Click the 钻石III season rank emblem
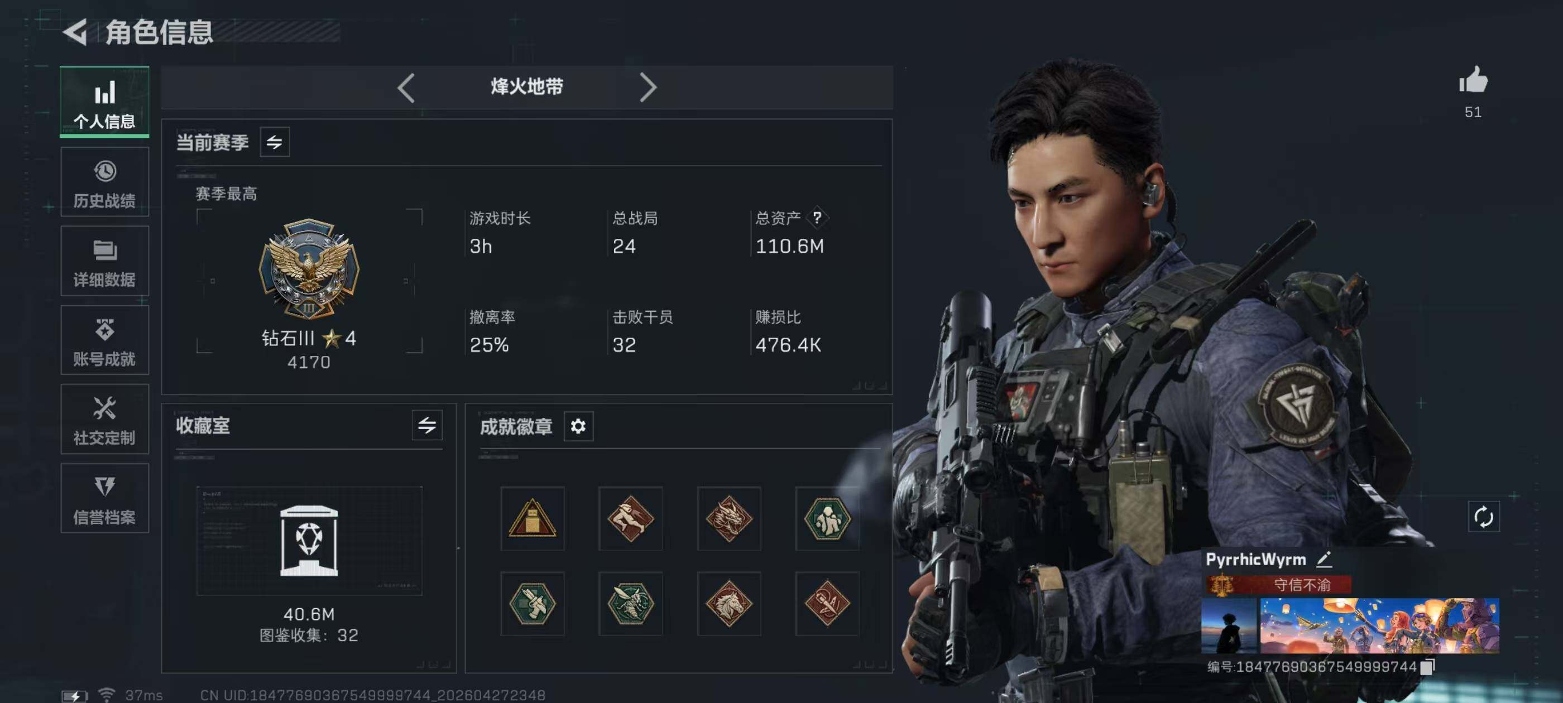Screen dimensions: 1563x703 [309, 269]
